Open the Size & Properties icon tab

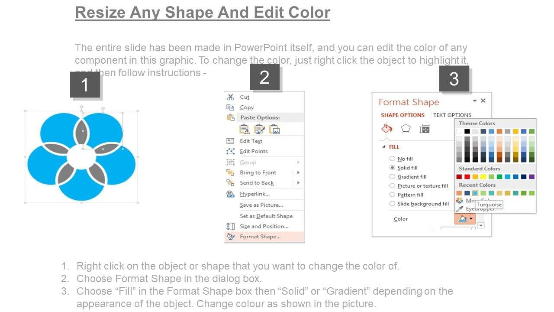(x=425, y=129)
